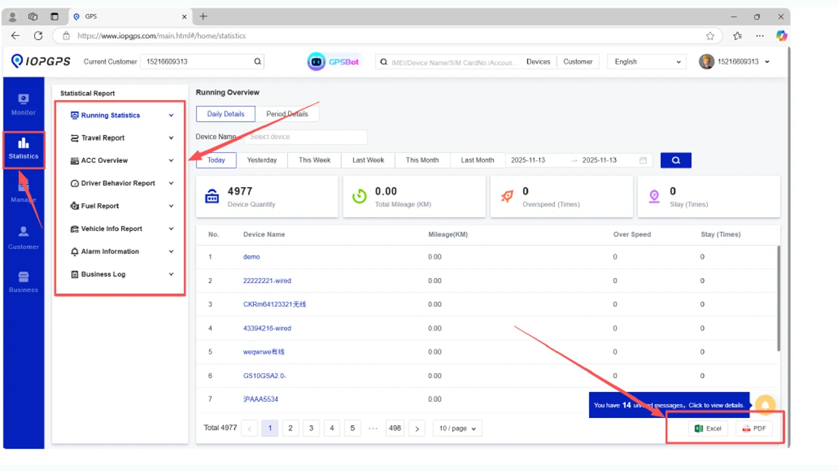Open the Business sidebar section
This screenshot has width=838, height=471.
[24, 281]
